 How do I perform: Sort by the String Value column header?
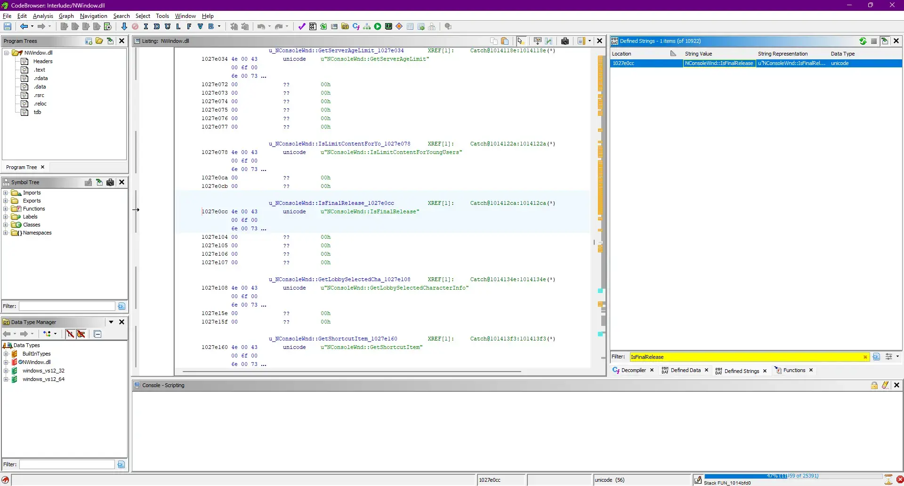(719, 54)
